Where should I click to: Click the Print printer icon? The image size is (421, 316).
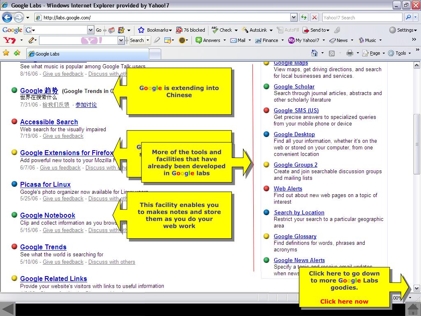(x=349, y=53)
